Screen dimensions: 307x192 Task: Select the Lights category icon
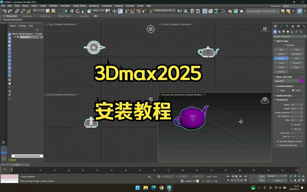(284, 32)
